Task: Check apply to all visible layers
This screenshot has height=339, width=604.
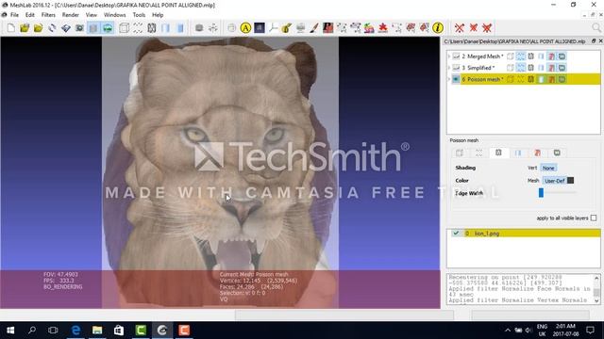Action: coord(594,218)
